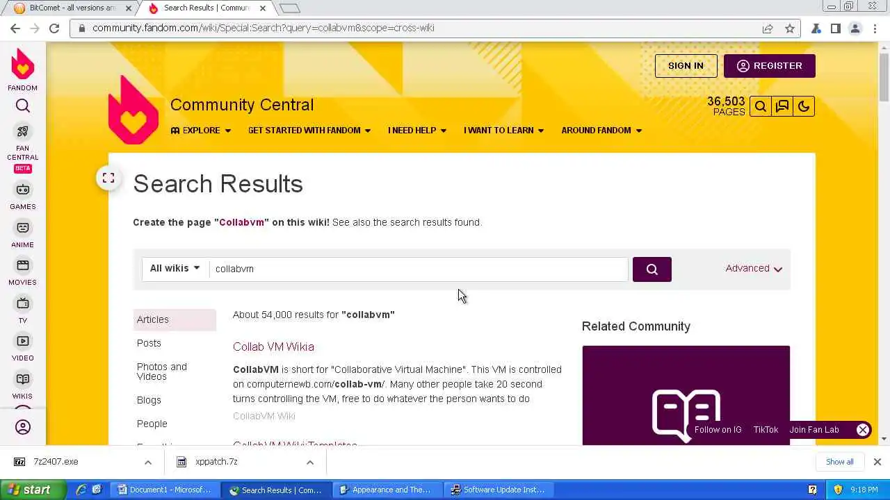890x500 pixels.
Task: Open the Chrome three-dot menu
Action: 875,28
